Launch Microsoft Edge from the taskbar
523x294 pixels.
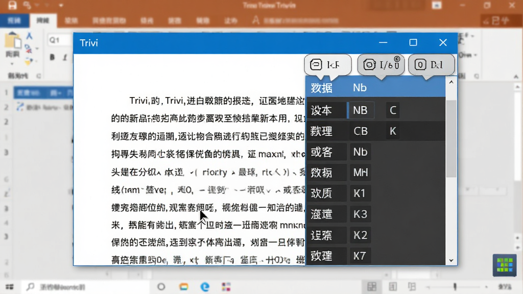[205, 287]
